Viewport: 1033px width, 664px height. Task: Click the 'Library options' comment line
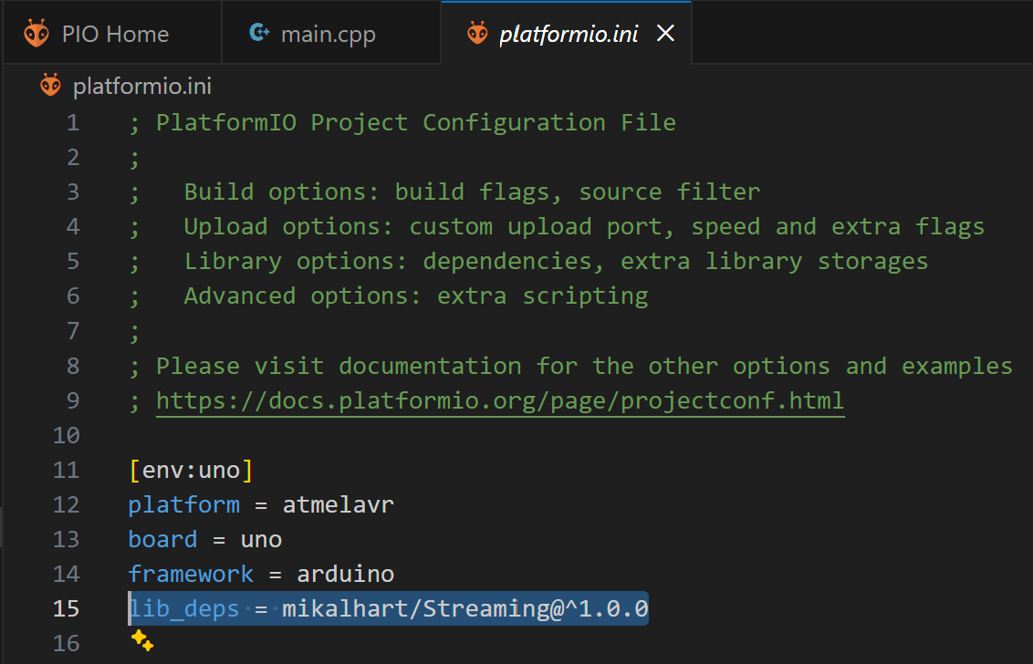pyautogui.click(x=556, y=262)
